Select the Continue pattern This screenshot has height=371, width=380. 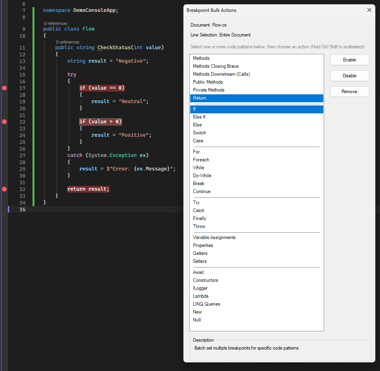(x=257, y=191)
